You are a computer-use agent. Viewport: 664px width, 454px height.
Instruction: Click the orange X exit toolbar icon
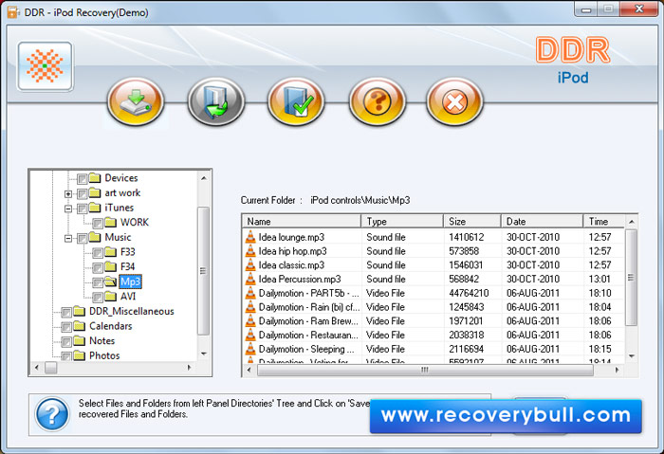454,102
